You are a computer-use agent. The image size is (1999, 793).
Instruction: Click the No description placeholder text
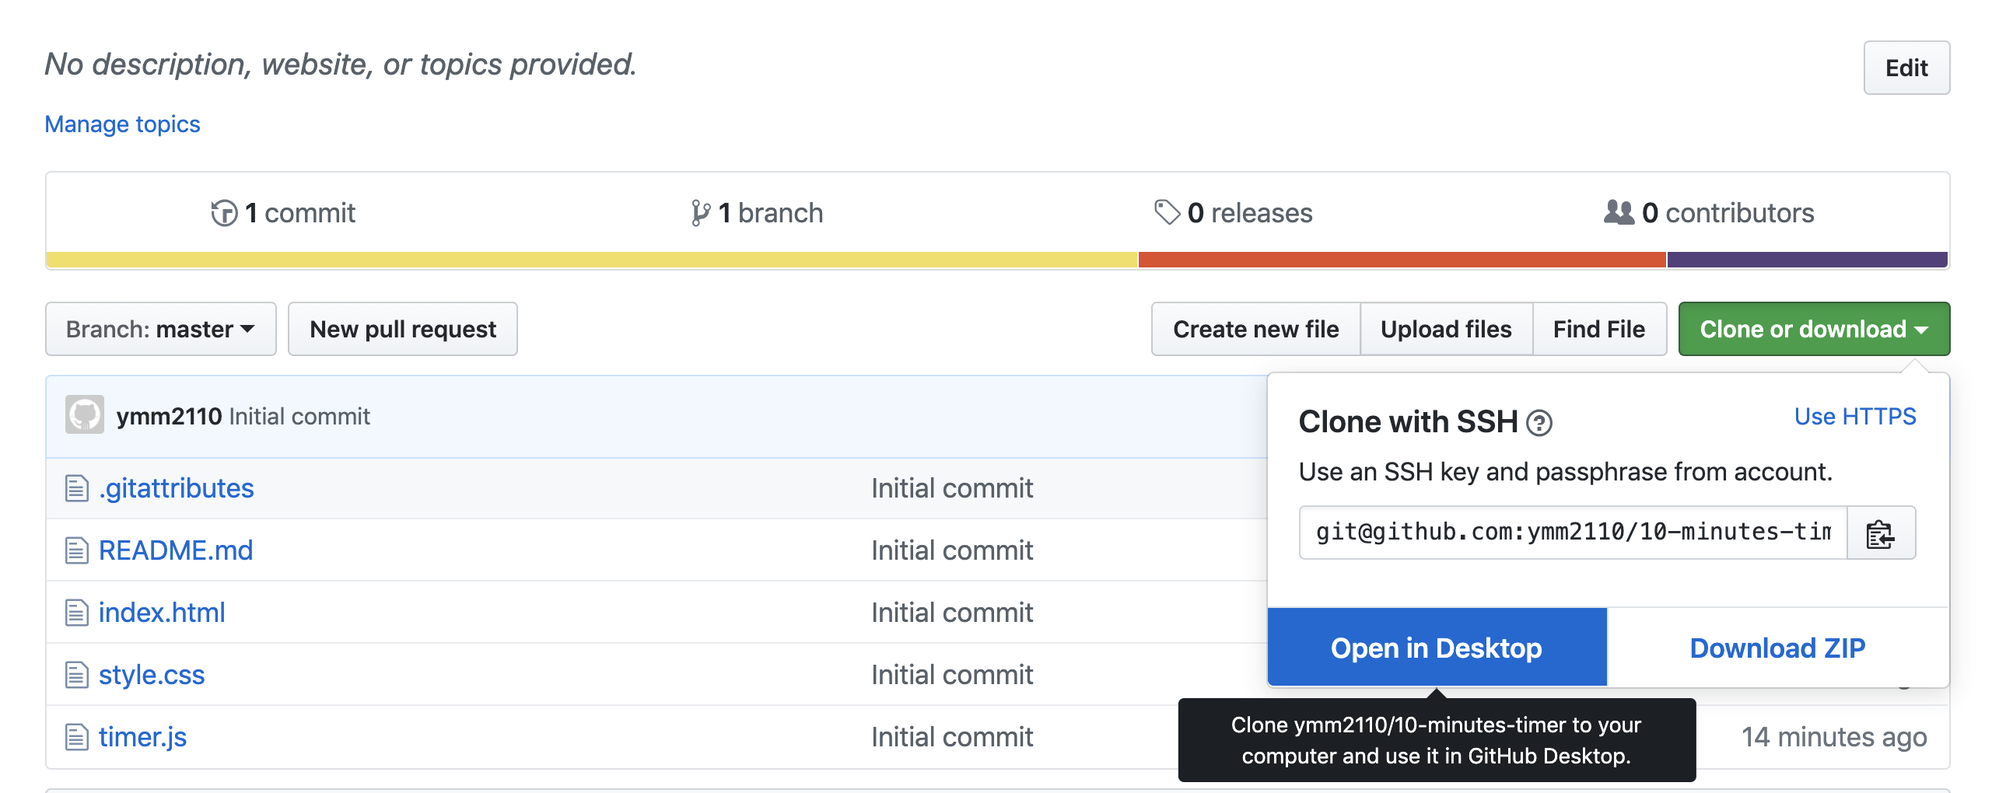tap(341, 64)
